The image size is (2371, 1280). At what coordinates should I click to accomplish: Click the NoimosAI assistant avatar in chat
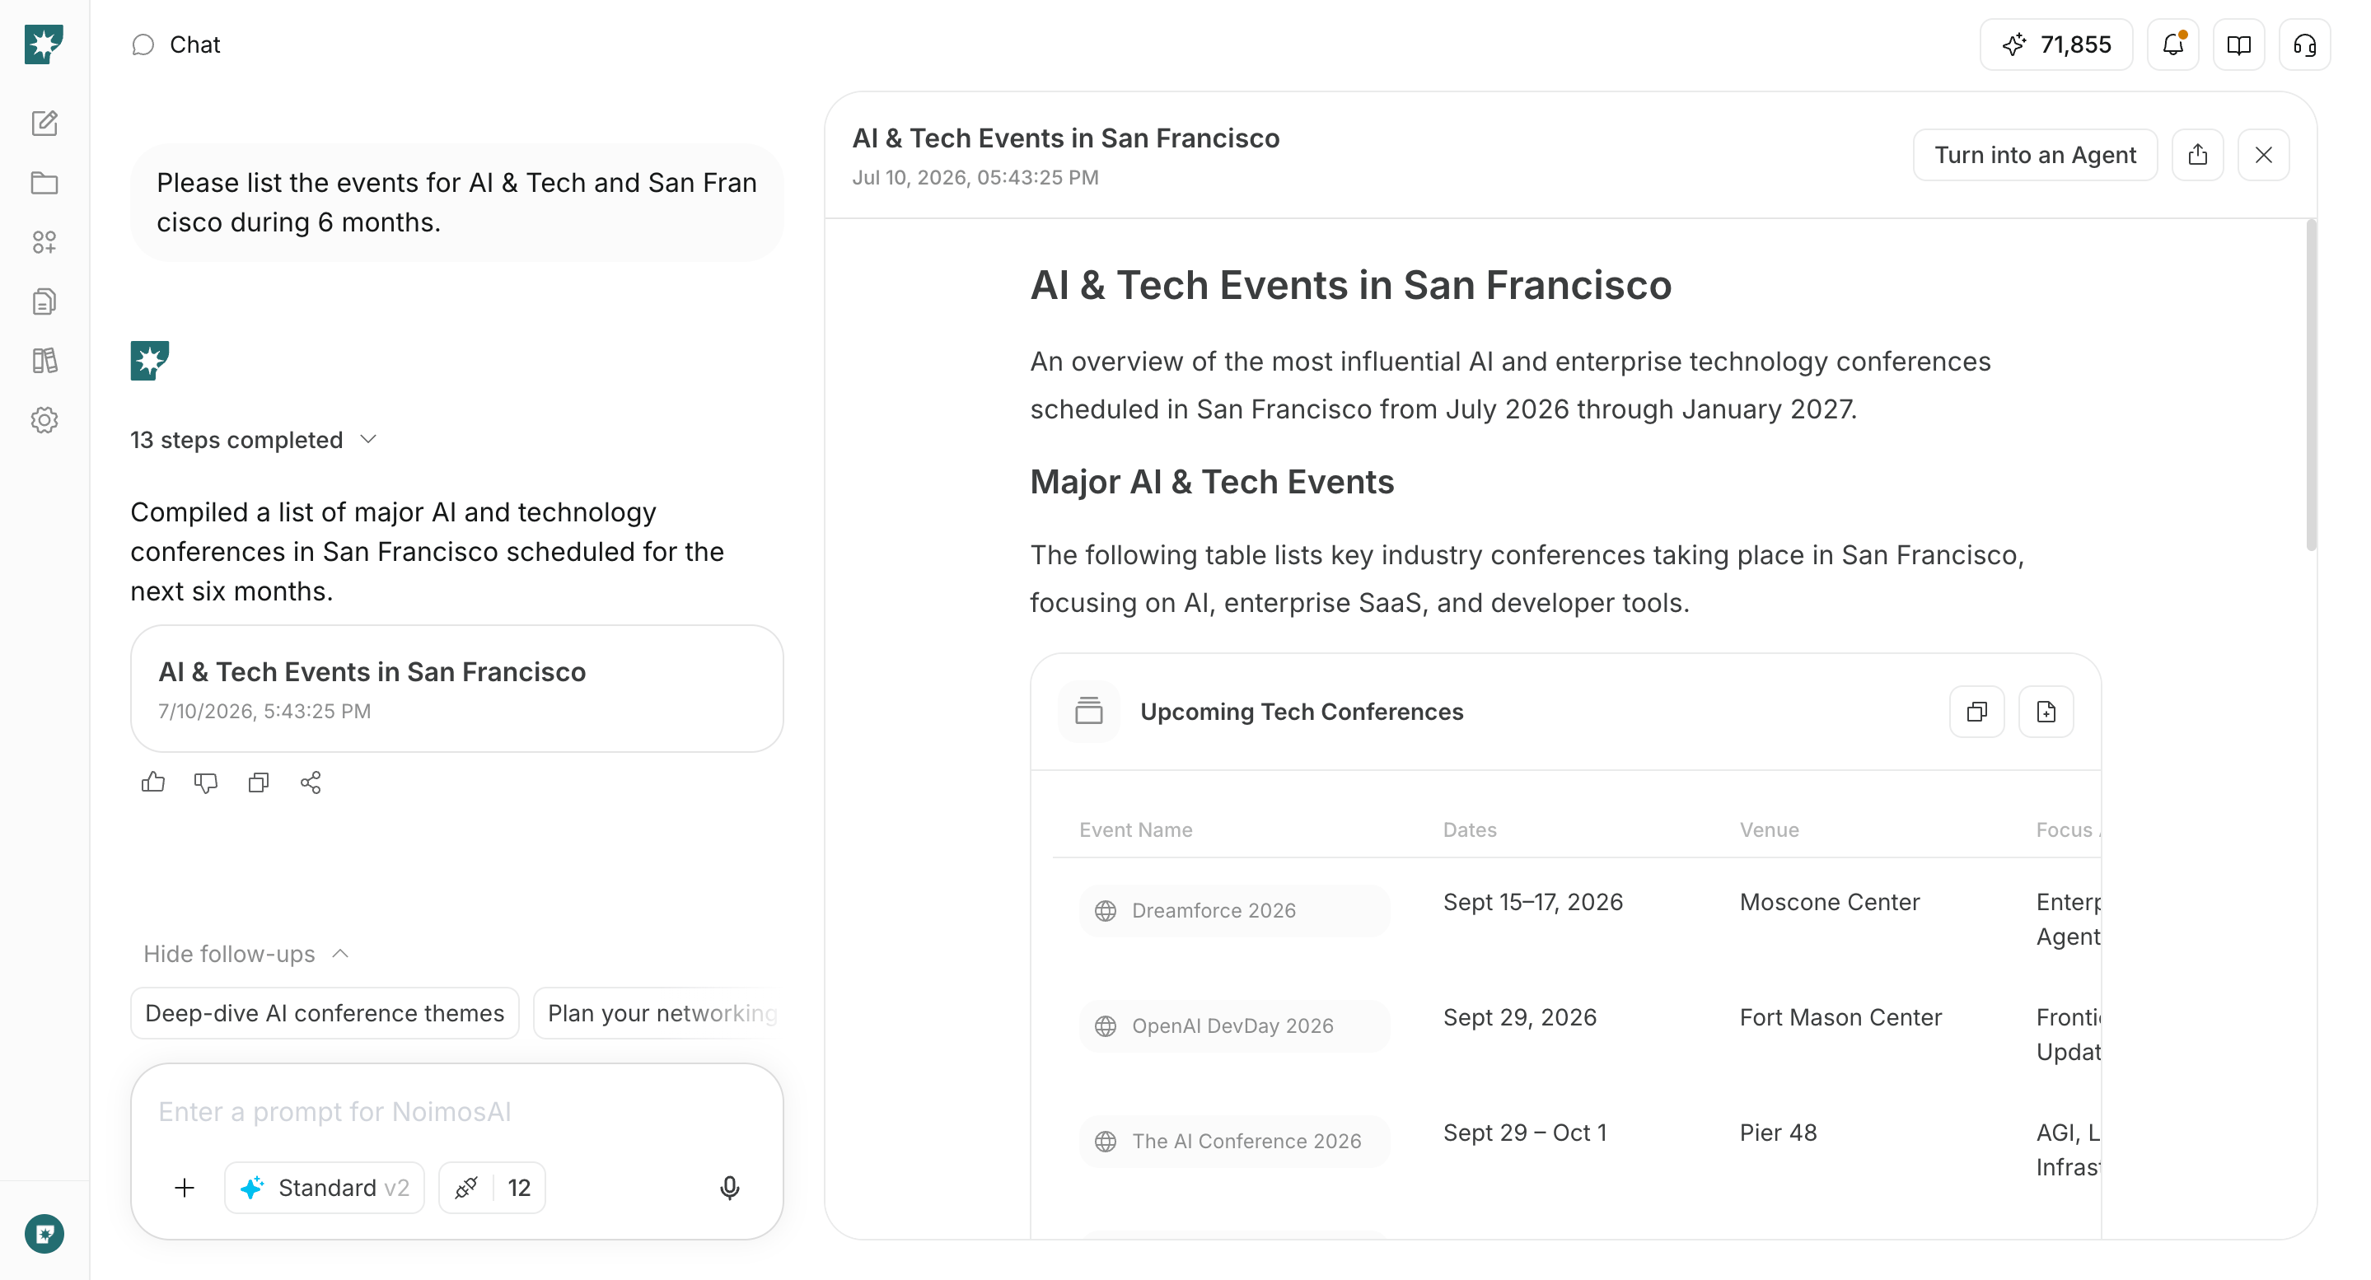tap(149, 360)
